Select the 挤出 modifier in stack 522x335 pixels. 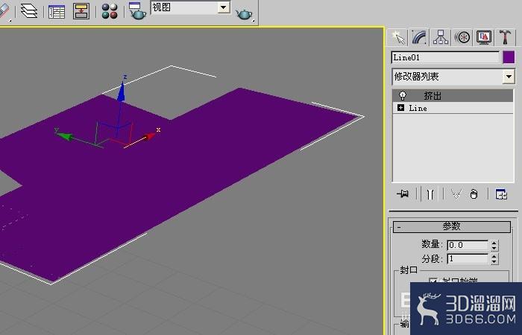453,96
